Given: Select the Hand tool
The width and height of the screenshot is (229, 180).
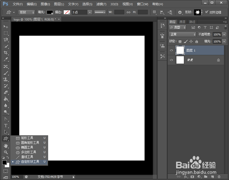Looking at the screenshot, I should [6, 146].
